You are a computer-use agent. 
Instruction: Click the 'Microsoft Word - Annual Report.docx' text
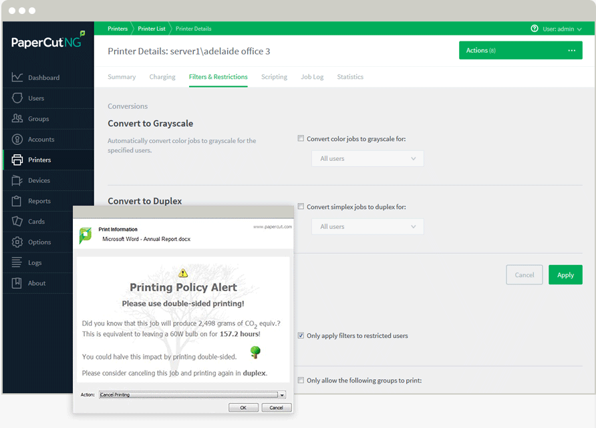pos(146,239)
